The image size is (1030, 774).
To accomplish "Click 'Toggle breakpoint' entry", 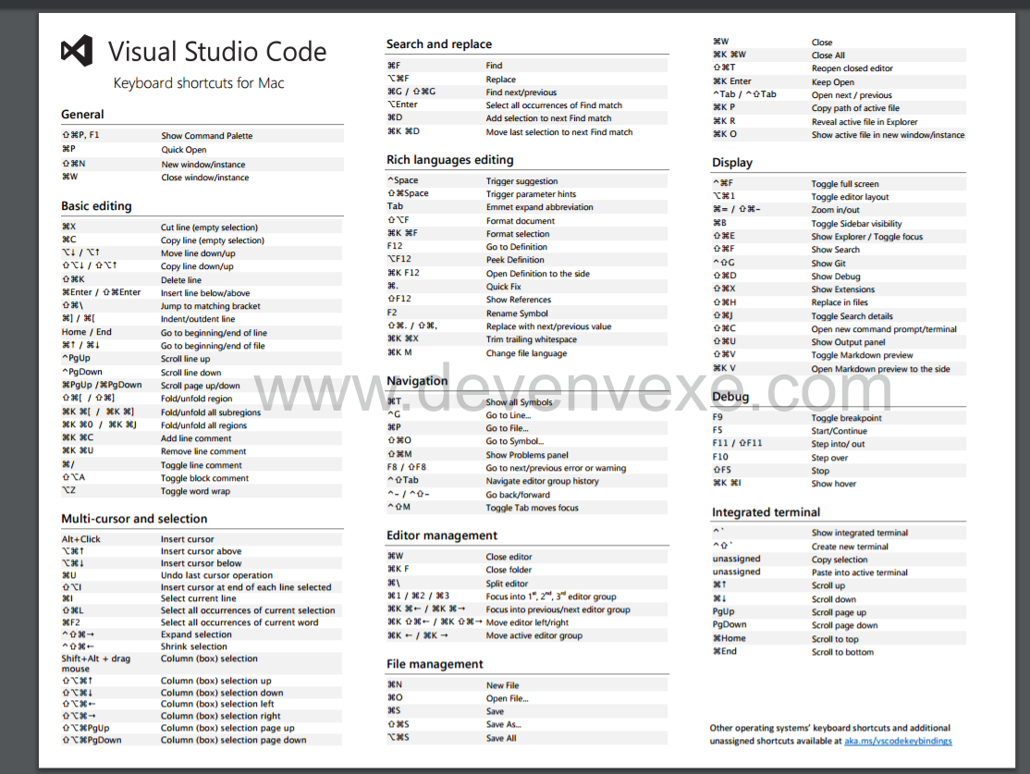I will (x=846, y=419).
